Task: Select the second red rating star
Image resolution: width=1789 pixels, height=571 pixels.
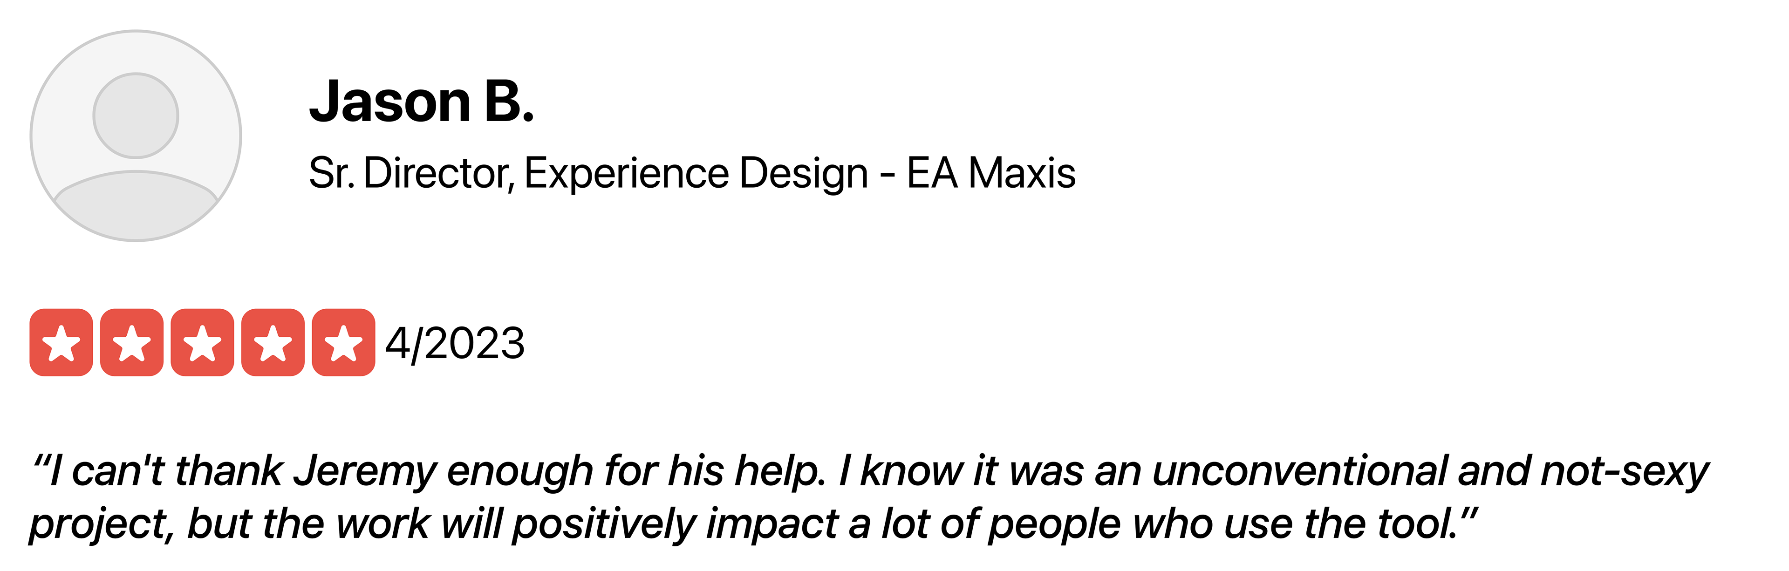Action: pyautogui.click(x=132, y=342)
